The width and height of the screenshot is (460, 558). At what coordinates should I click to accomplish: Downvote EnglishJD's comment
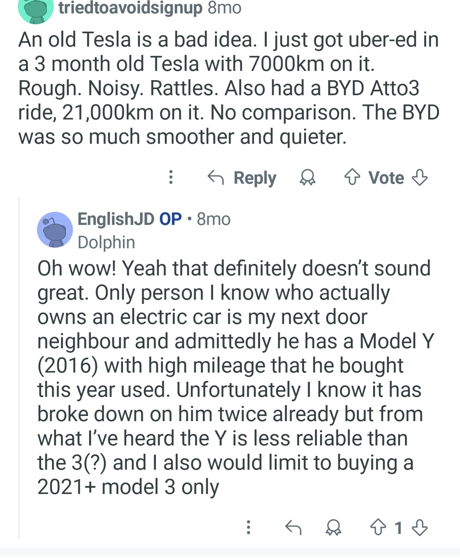pos(419,527)
